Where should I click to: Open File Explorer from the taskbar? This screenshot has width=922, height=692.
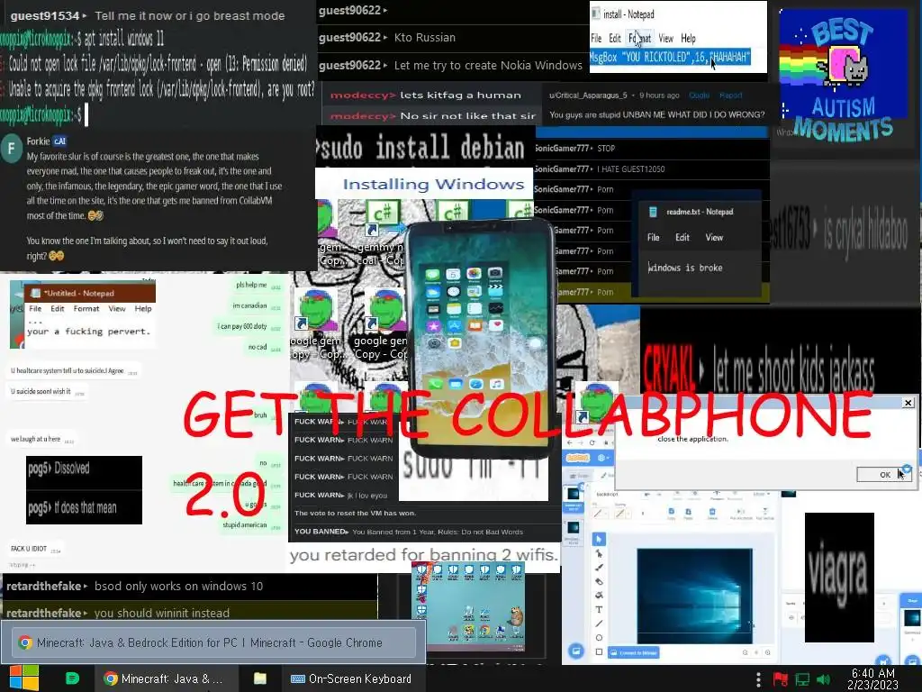[x=260, y=678]
